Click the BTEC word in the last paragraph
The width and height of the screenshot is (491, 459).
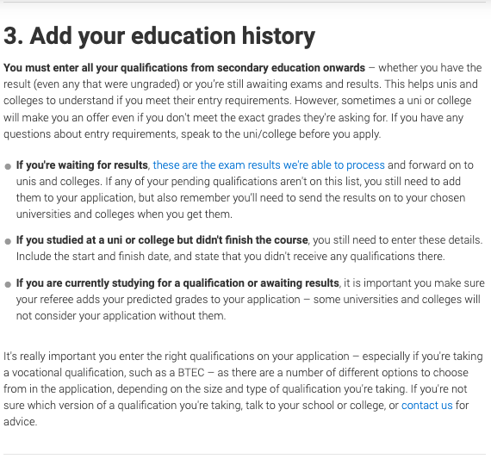pyautogui.click(x=191, y=373)
